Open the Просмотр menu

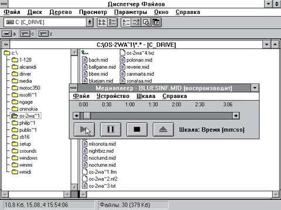pyautogui.click(x=93, y=12)
